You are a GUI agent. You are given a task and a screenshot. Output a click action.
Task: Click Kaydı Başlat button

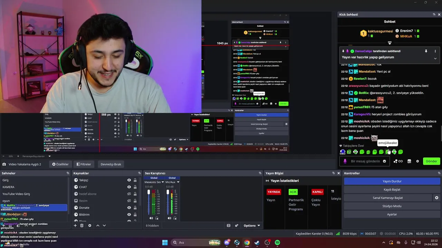coord(392,189)
